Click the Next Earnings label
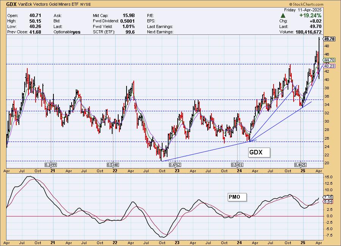The image size is (341, 246). tap(160, 32)
